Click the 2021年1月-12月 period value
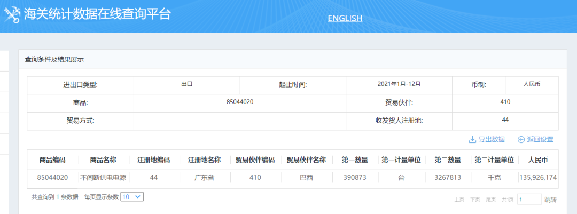Viewport: 577px width, 214px height. (x=399, y=84)
